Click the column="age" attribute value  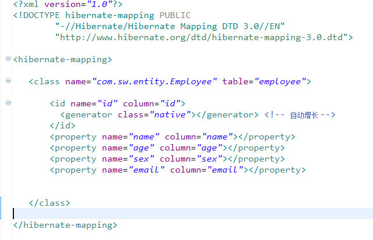tap(209, 148)
